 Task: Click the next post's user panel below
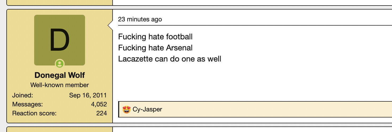pos(60,129)
